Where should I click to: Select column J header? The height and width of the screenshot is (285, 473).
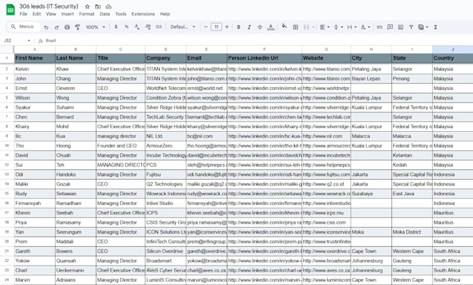click(x=453, y=49)
